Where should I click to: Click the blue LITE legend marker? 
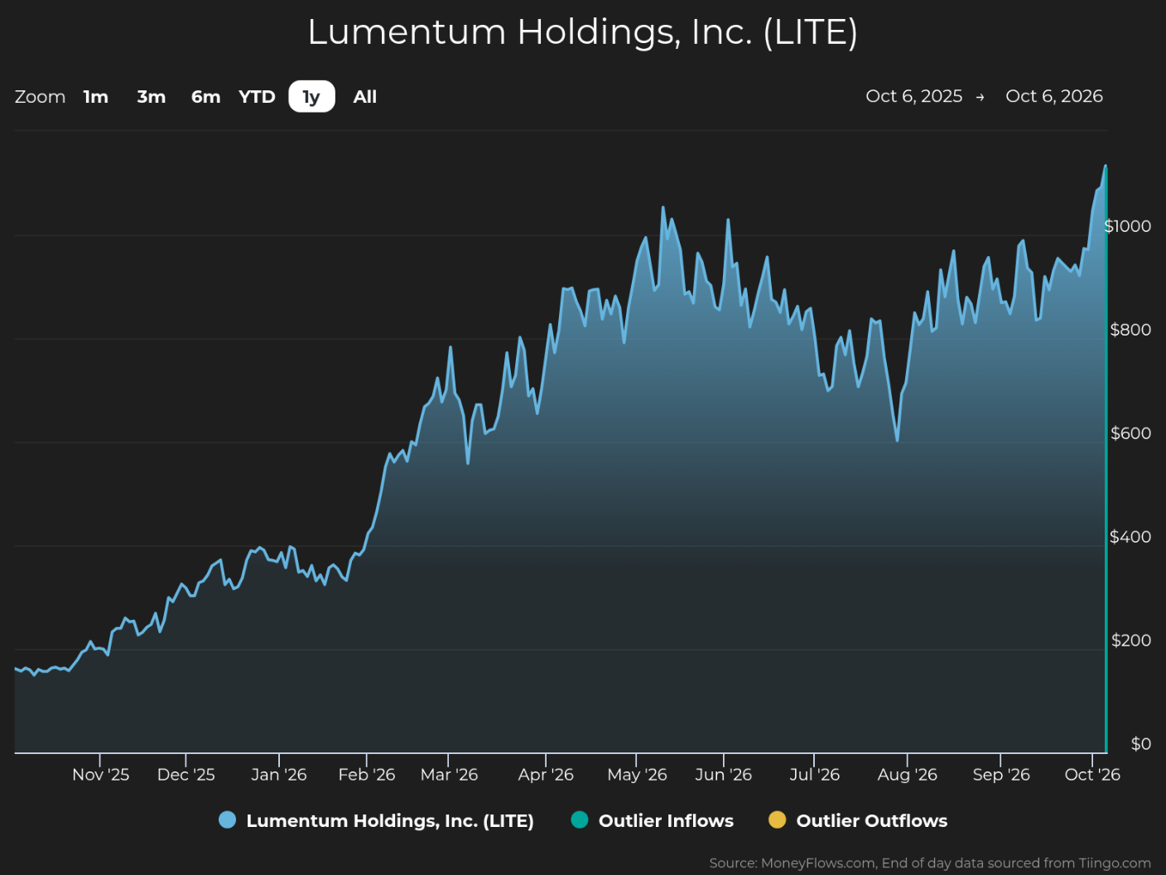click(227, 820)
